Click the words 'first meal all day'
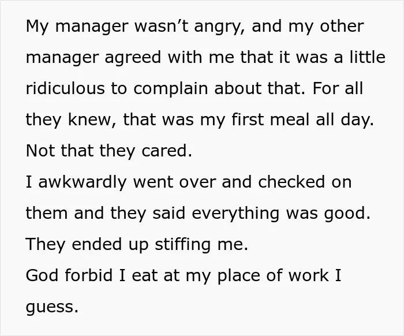 coord(301,120)
